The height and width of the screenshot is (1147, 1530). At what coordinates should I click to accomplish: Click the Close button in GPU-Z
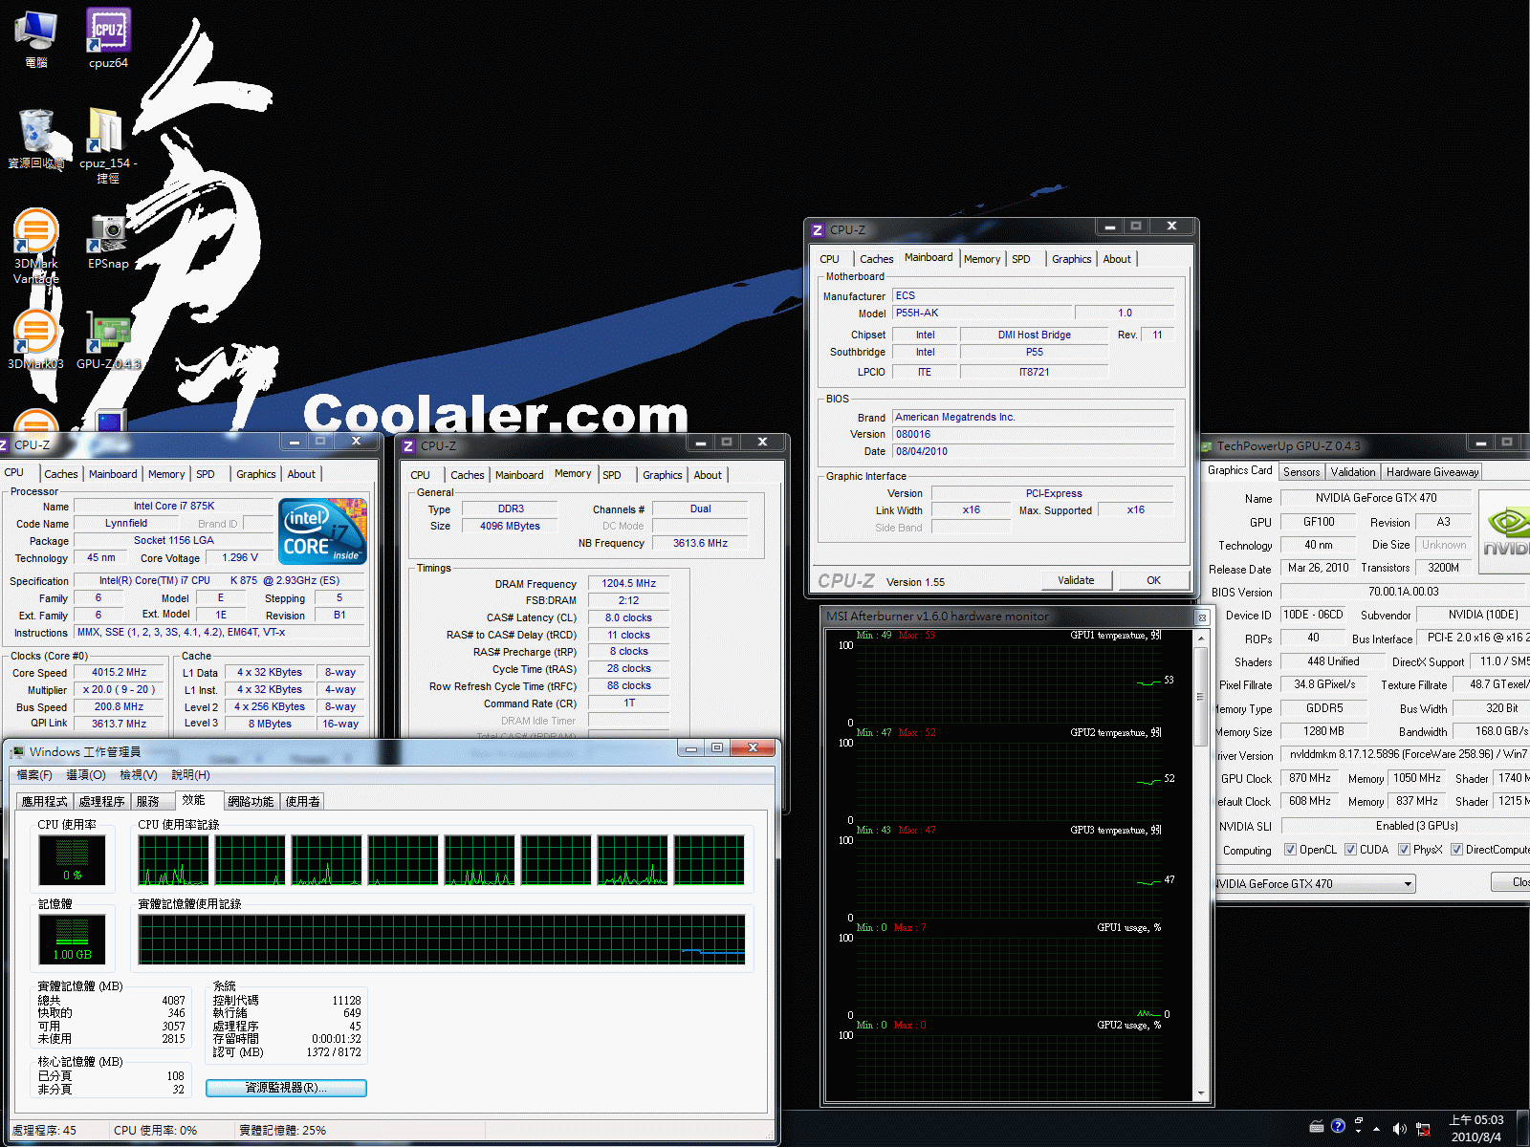[1513, 882]
